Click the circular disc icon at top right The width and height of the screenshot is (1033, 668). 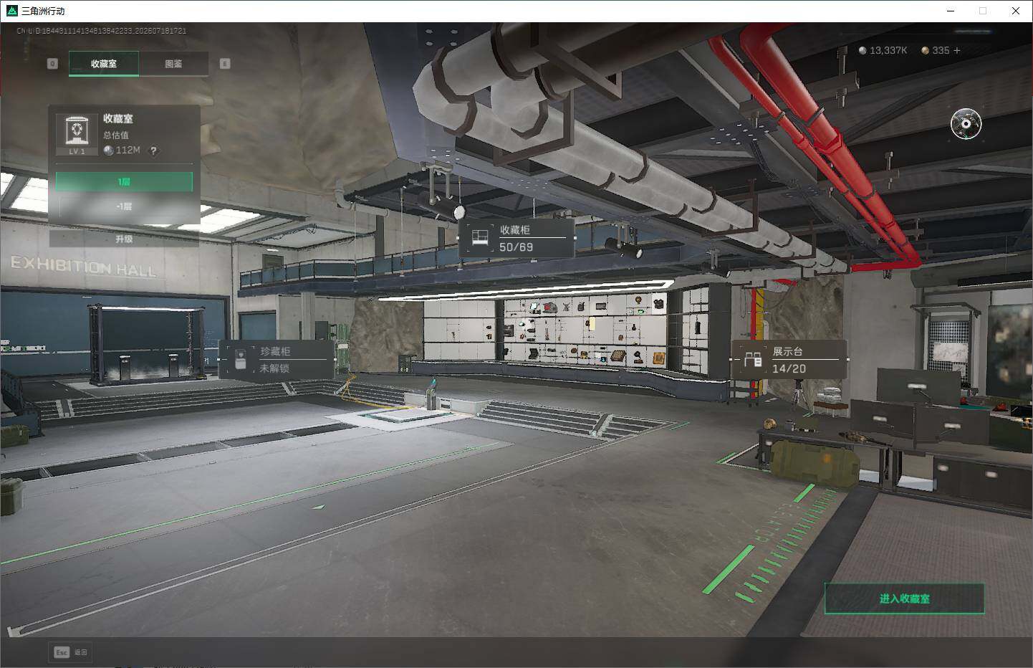[x=966, y=124]
